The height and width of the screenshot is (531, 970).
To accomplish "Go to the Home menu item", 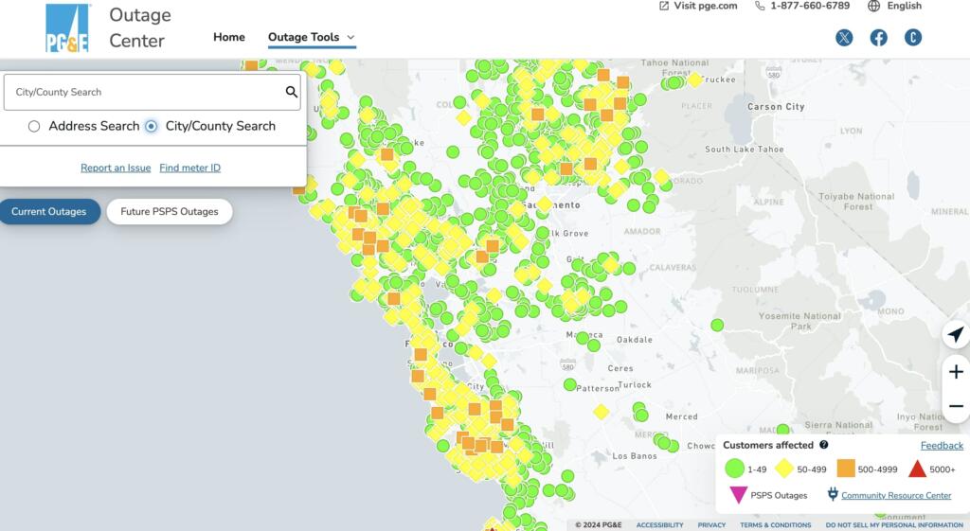I will [x=229, y=38].
